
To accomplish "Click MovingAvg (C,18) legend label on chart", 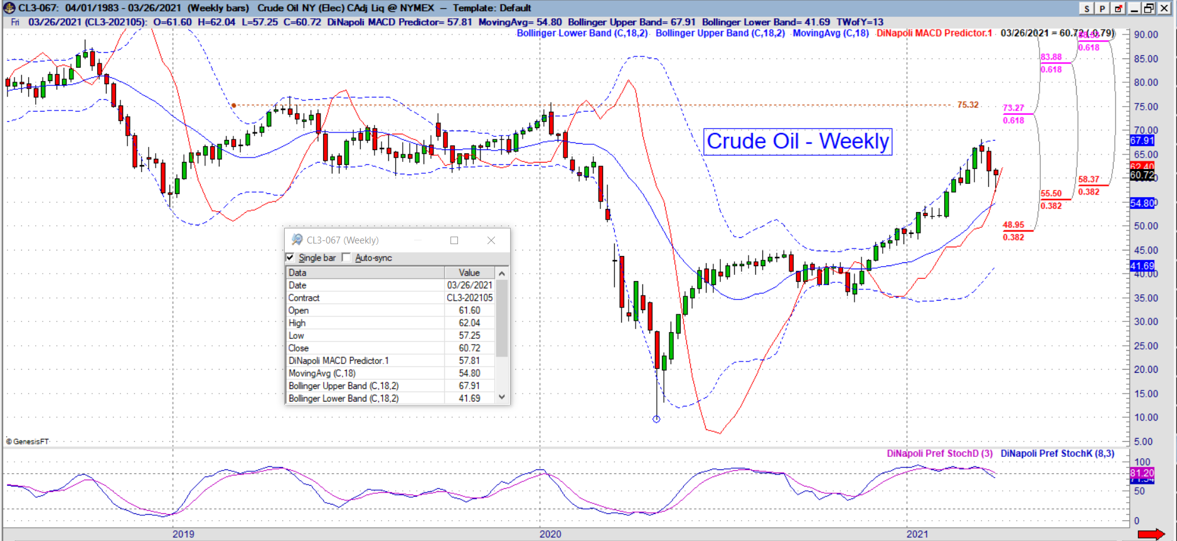I will 831,33.
